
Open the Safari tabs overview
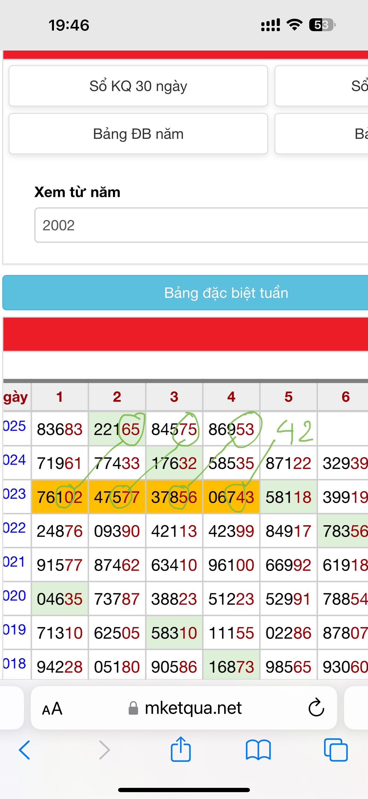[x=336, y=750]
